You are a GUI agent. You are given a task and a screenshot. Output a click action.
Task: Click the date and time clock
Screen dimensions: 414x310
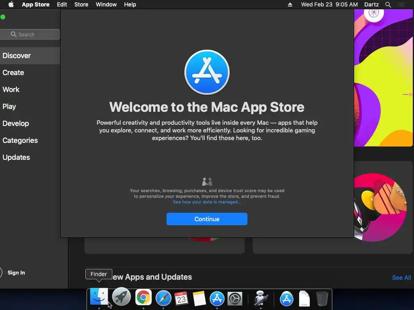coord(329,4)
